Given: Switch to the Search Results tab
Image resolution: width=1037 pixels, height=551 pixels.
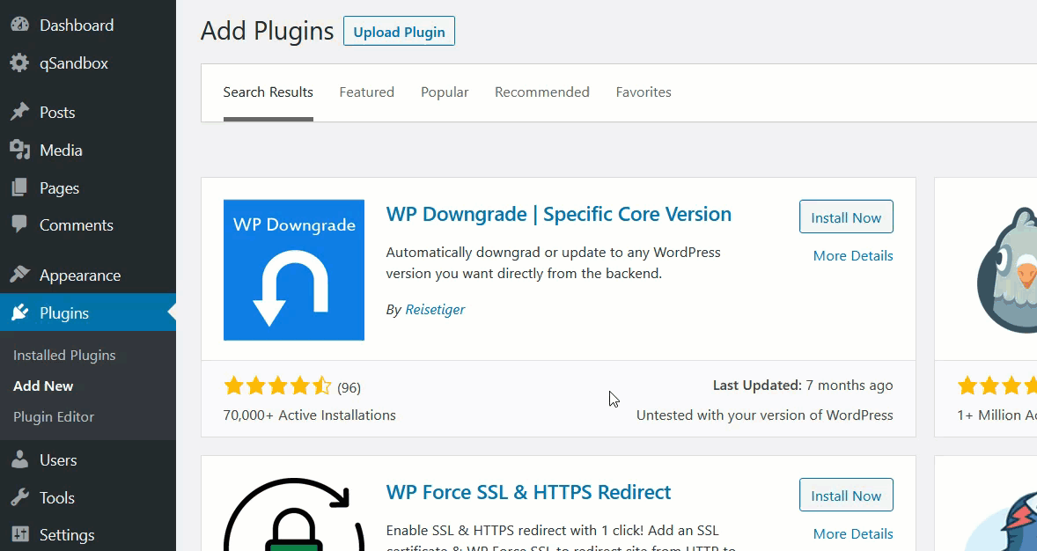Looking at the screenshot, I should pos(268,92).
